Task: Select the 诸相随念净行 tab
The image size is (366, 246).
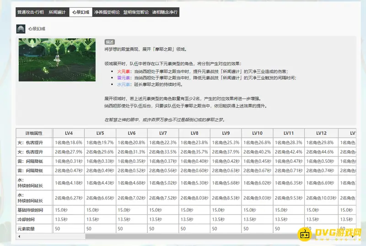Action: click(x=165, y=12)
